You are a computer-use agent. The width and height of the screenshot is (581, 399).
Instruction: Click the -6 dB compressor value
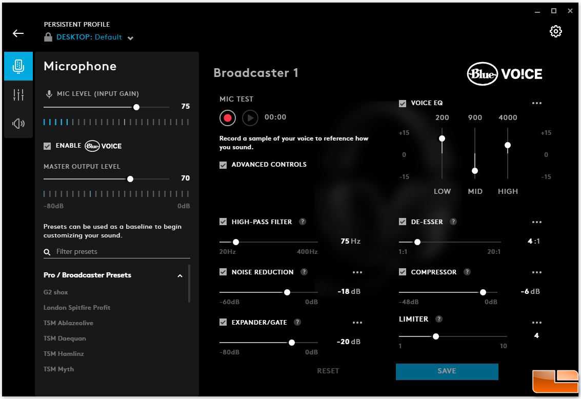point(530,292)
